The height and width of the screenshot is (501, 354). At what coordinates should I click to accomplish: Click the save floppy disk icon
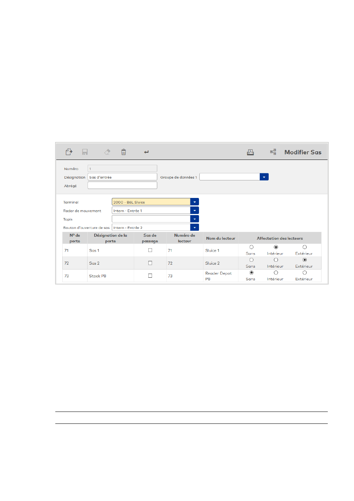coord(85,152)
